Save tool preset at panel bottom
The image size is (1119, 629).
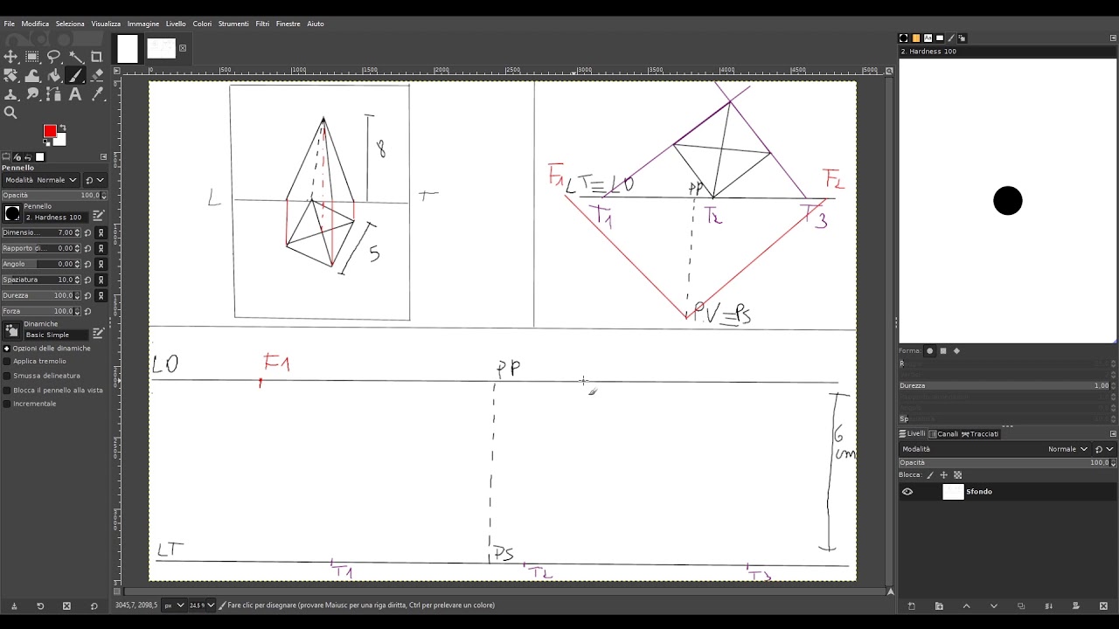[x=13, y=606]
